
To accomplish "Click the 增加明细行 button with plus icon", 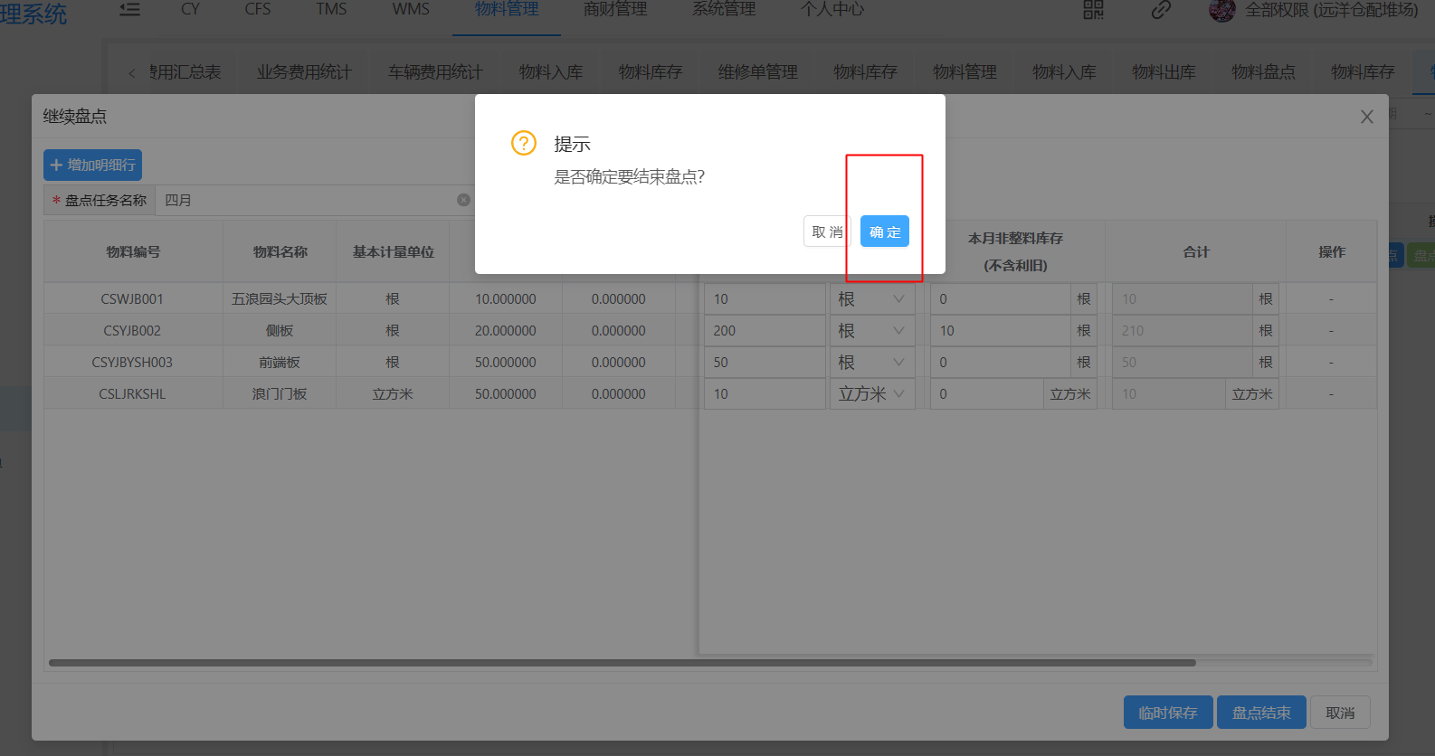I will [x=93, y=165].
